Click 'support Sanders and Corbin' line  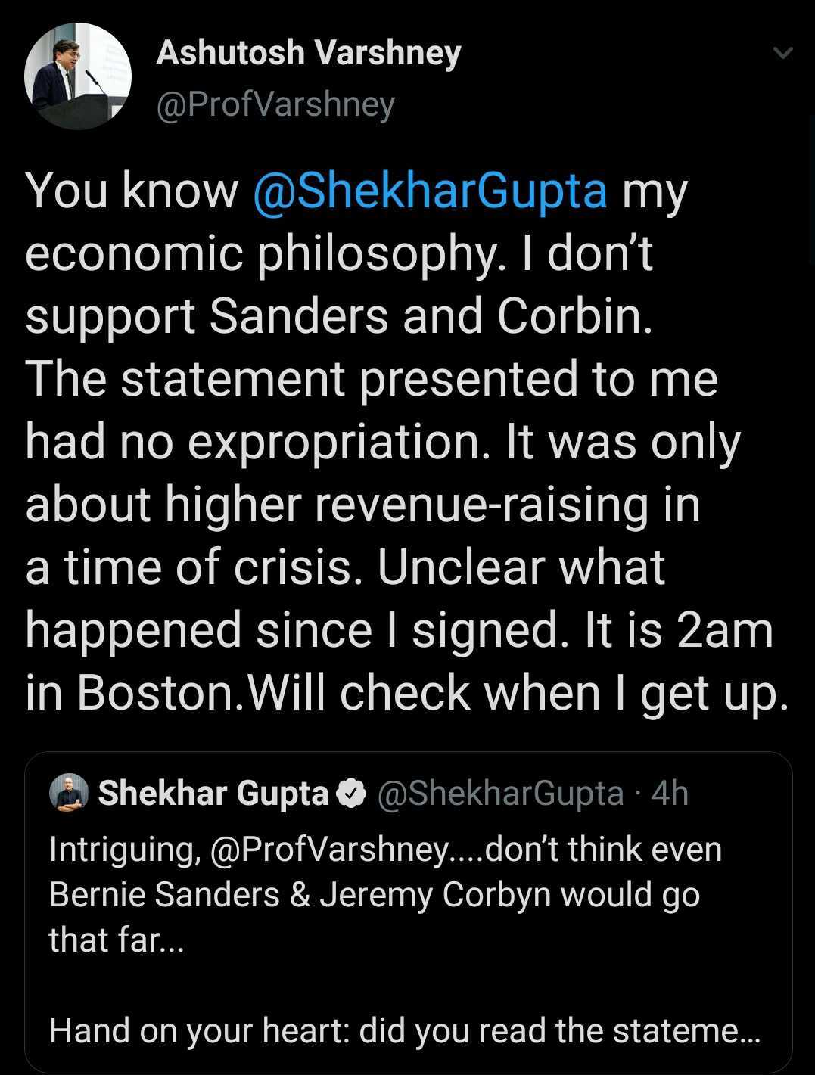point(338,316)
